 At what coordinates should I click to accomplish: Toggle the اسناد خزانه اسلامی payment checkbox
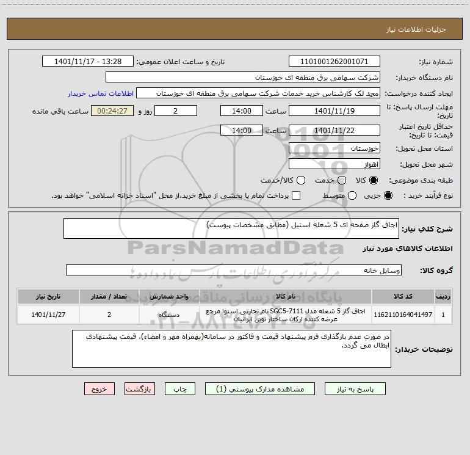pyautogui.click(x=296, y=195)
